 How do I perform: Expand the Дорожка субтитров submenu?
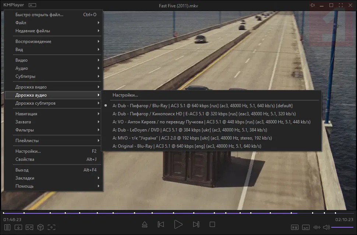(x=53, y=103)
